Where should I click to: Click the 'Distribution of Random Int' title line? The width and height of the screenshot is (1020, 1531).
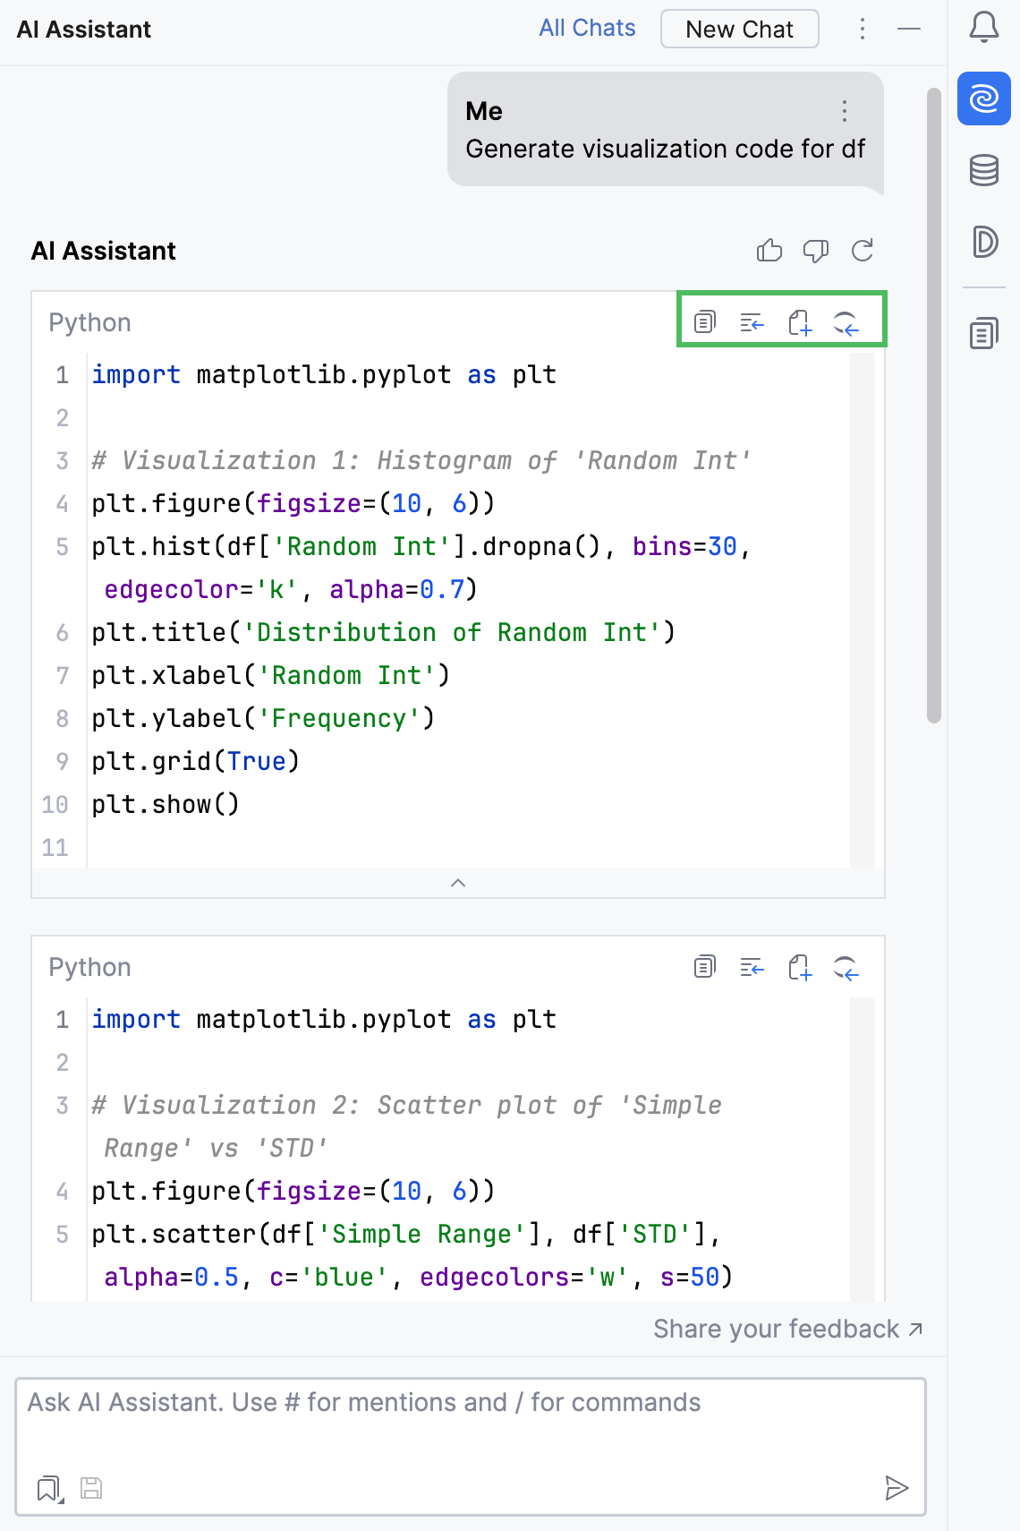tap(383, 632)
